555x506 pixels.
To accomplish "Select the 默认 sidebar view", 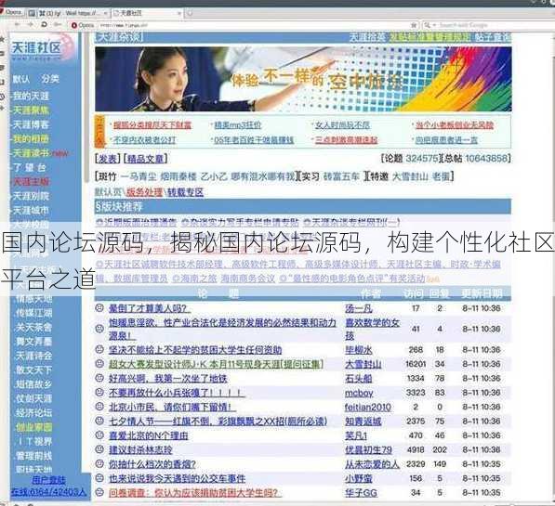I will tap(21, 79).
